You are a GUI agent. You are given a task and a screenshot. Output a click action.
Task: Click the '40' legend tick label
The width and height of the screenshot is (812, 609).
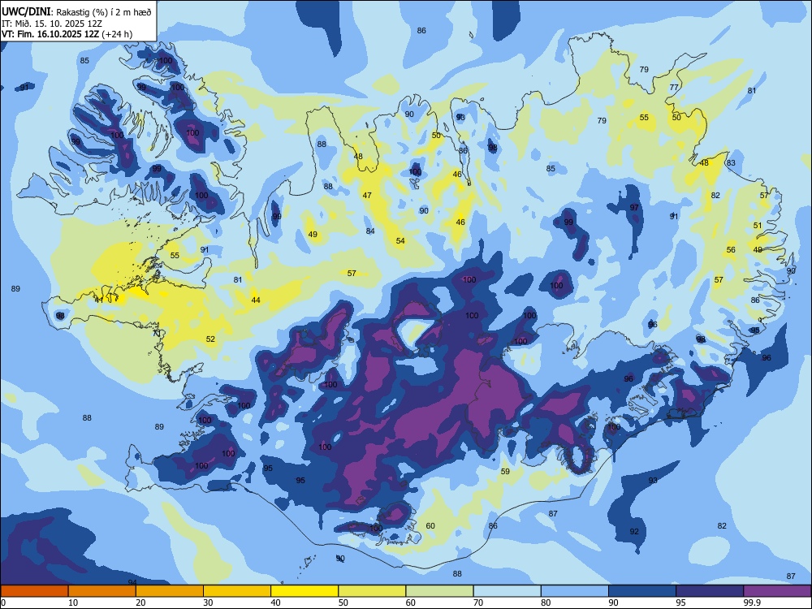coord(275,603)
